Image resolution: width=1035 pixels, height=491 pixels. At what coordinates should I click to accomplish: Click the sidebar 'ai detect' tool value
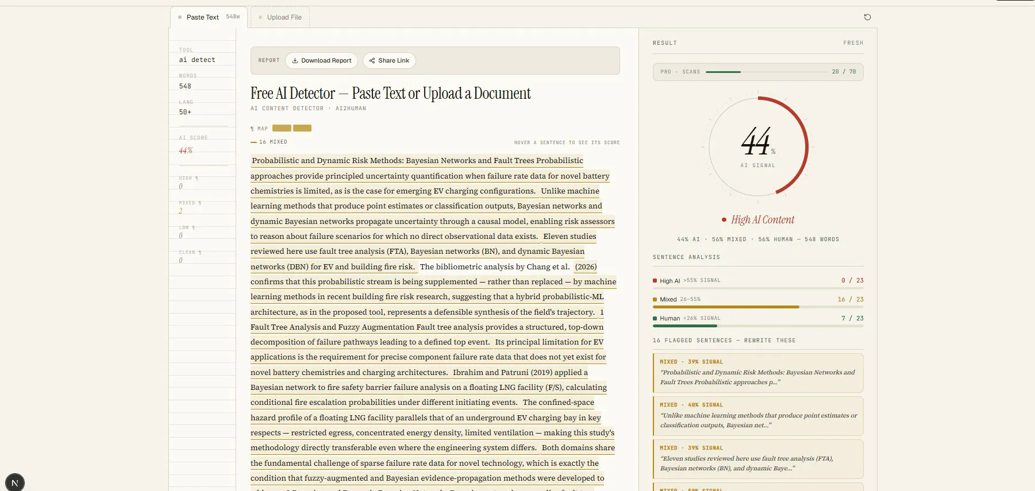197,60
